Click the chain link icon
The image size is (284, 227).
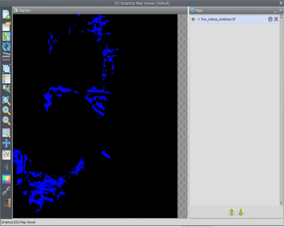(x=6, y=191)
